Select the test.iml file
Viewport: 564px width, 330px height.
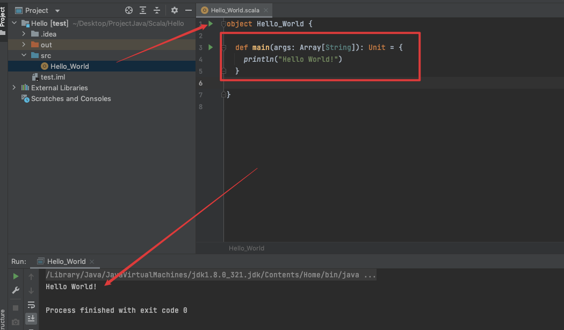click(102, 77)
